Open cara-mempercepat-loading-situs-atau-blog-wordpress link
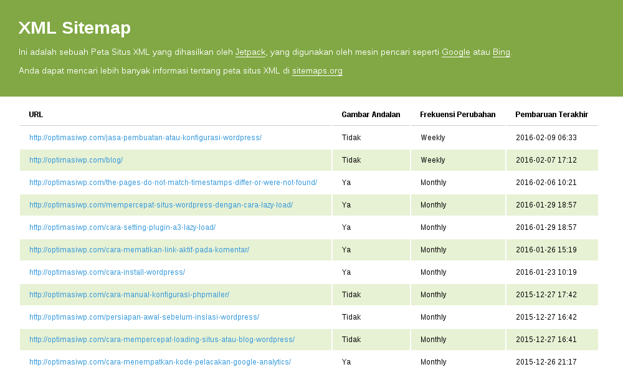 click(x=162, y=340)
